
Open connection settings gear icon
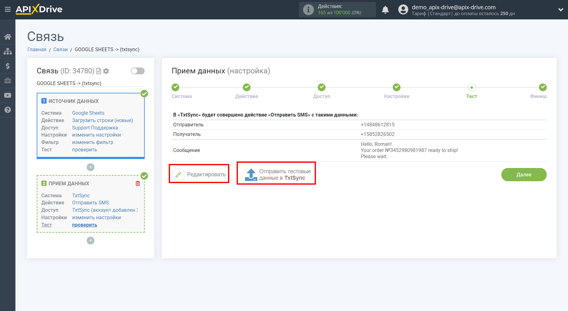(x=106, y=71)
